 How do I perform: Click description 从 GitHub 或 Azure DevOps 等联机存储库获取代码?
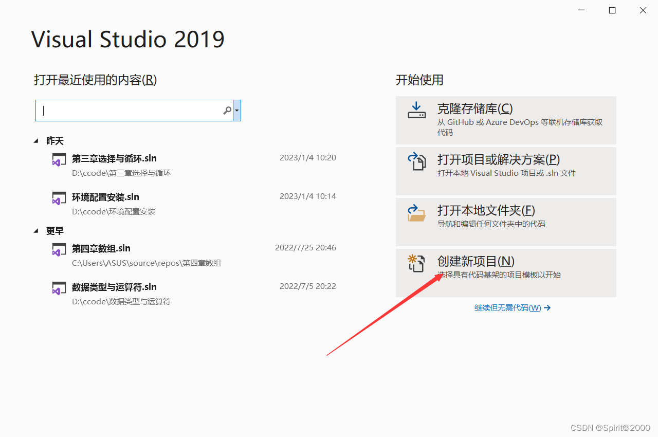[x=520, y=128]
